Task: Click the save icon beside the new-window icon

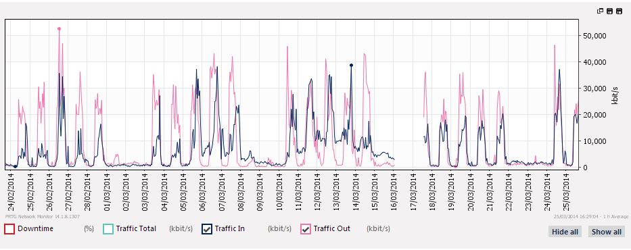Action: 609,11
